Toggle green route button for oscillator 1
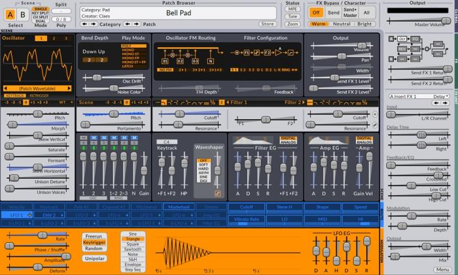Screen dimensions: 458x275 [83, 148]
